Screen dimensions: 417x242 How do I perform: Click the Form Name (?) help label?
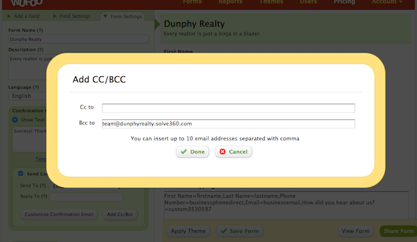26,30
